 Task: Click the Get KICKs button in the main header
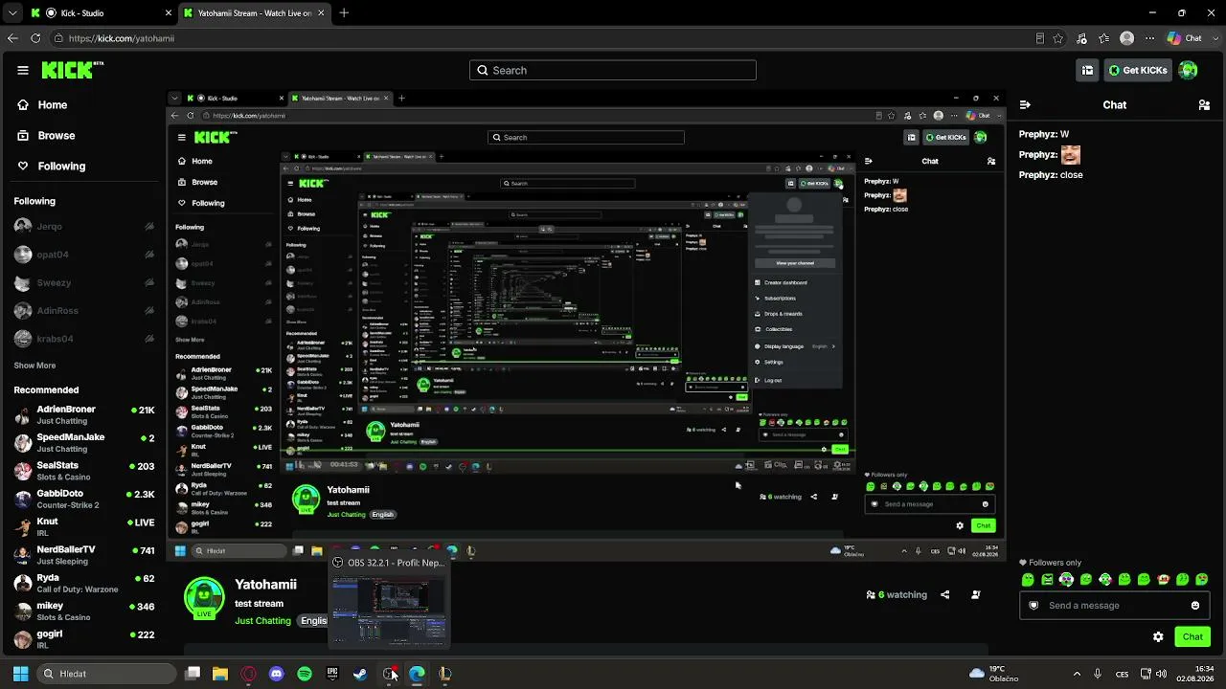(1138, 70)
